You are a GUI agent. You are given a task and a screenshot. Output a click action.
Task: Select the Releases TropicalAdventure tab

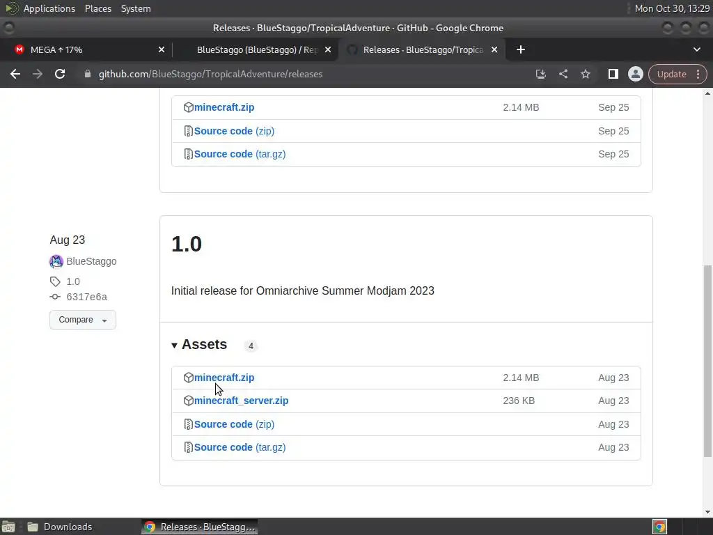tap(423, 49)
